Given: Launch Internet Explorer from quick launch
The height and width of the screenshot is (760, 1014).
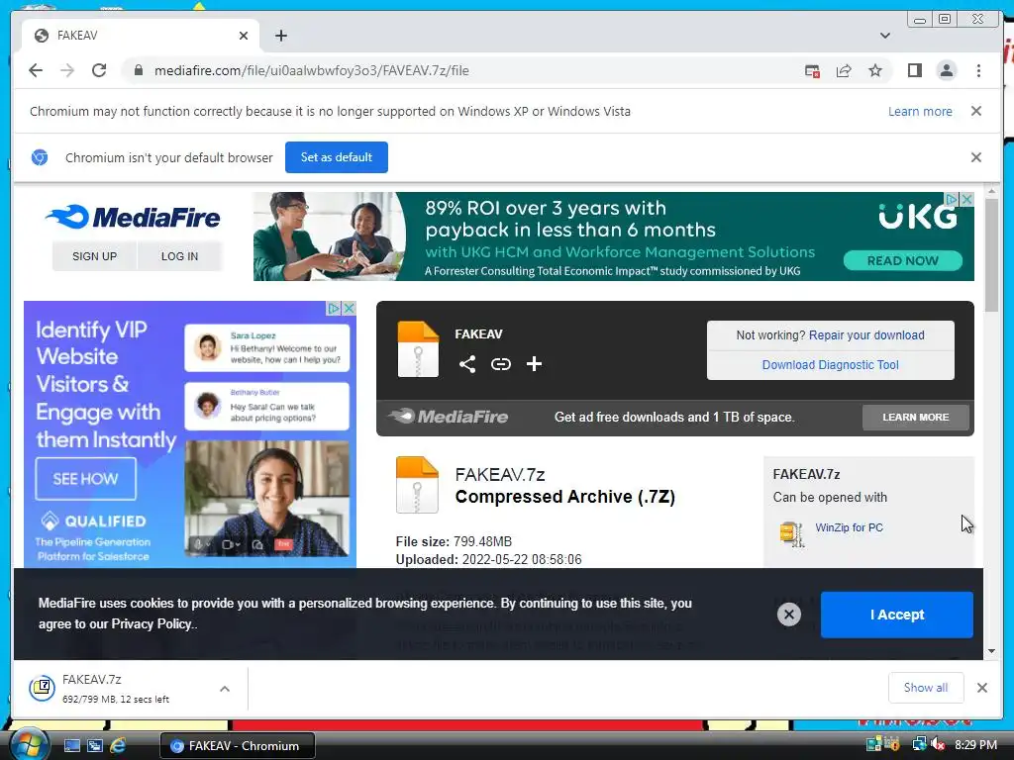Looking at the screenshot, I should pos(118,746).
